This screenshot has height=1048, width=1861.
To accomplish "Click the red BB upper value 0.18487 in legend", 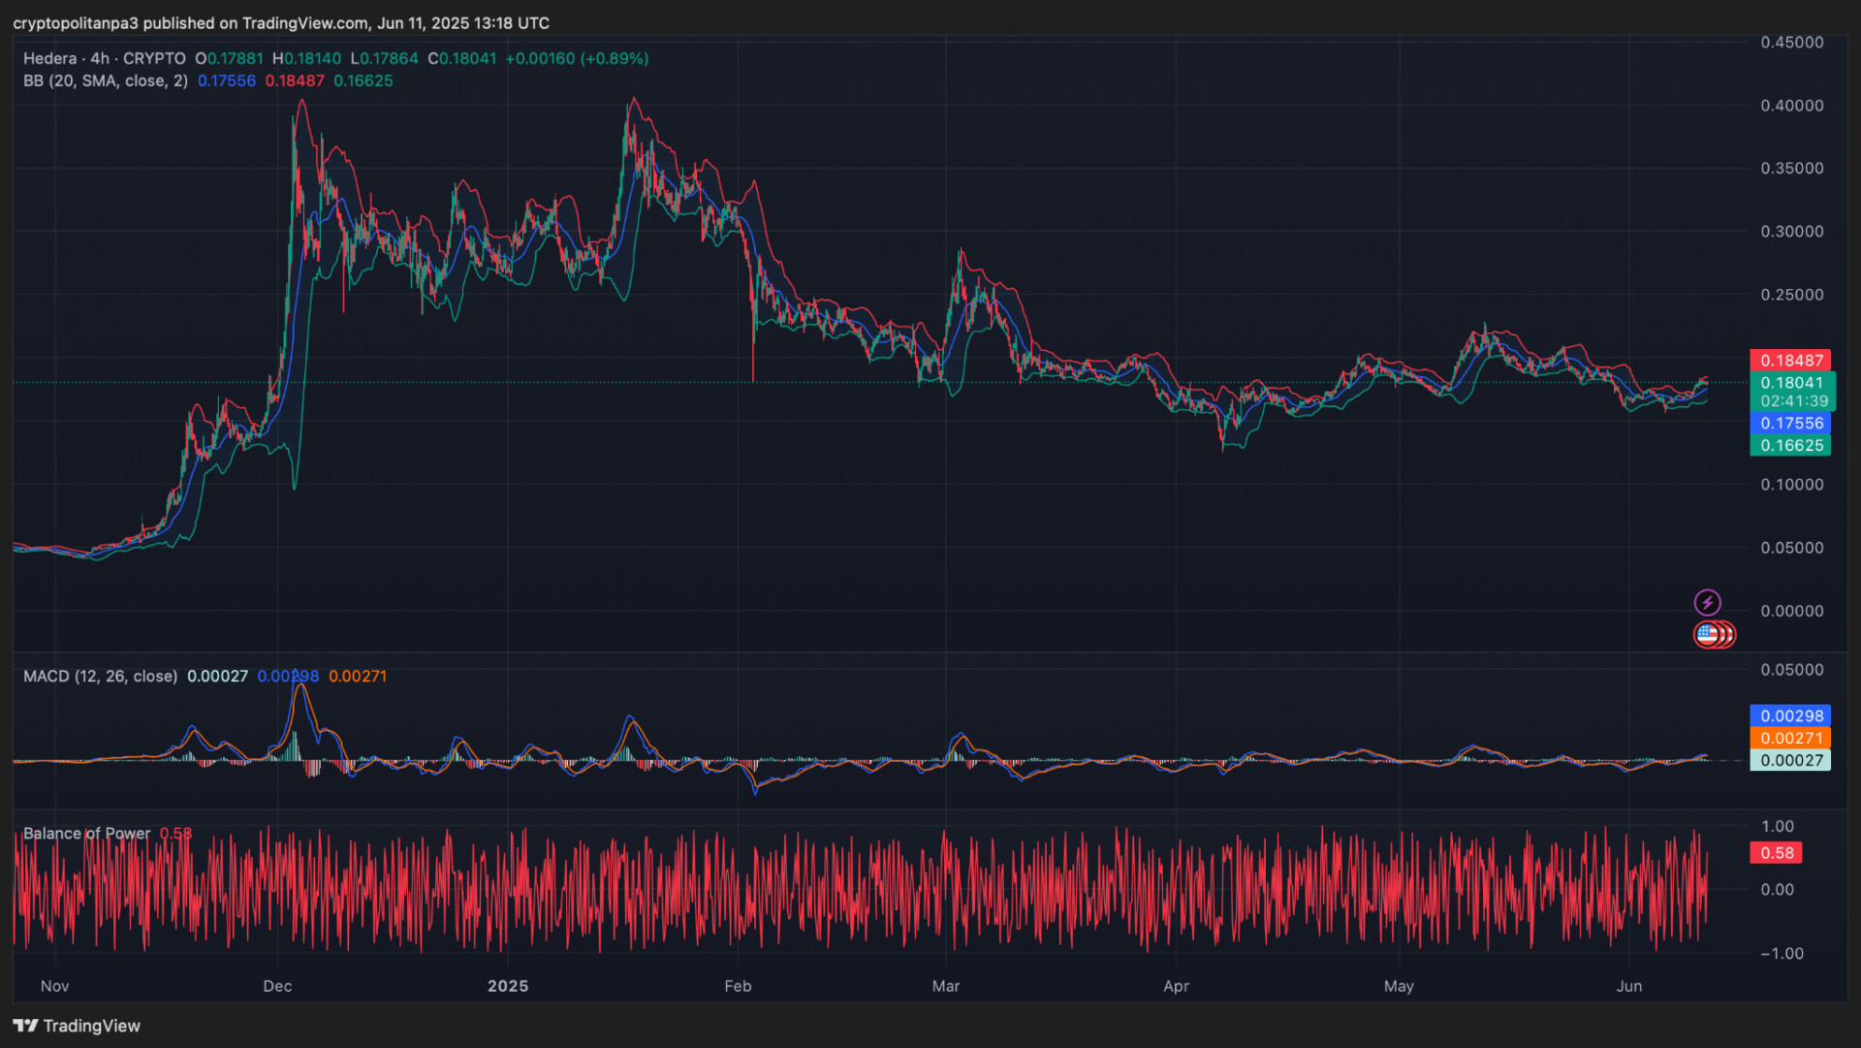I will click(295, 80).
